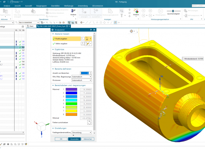
Task: Collapse Bereichsfarben und -begrenzungen section
Action: (x=53, y=85)
